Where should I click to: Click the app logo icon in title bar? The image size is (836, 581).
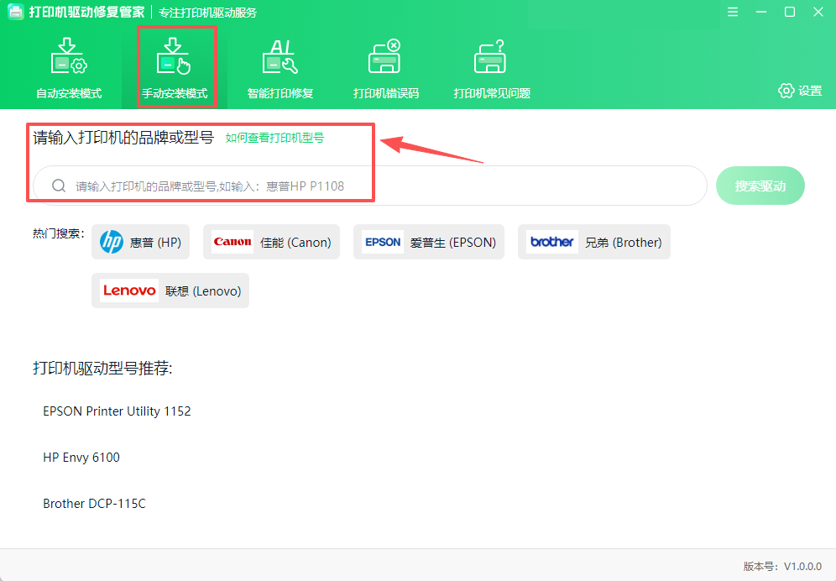(x=15, y=12)
